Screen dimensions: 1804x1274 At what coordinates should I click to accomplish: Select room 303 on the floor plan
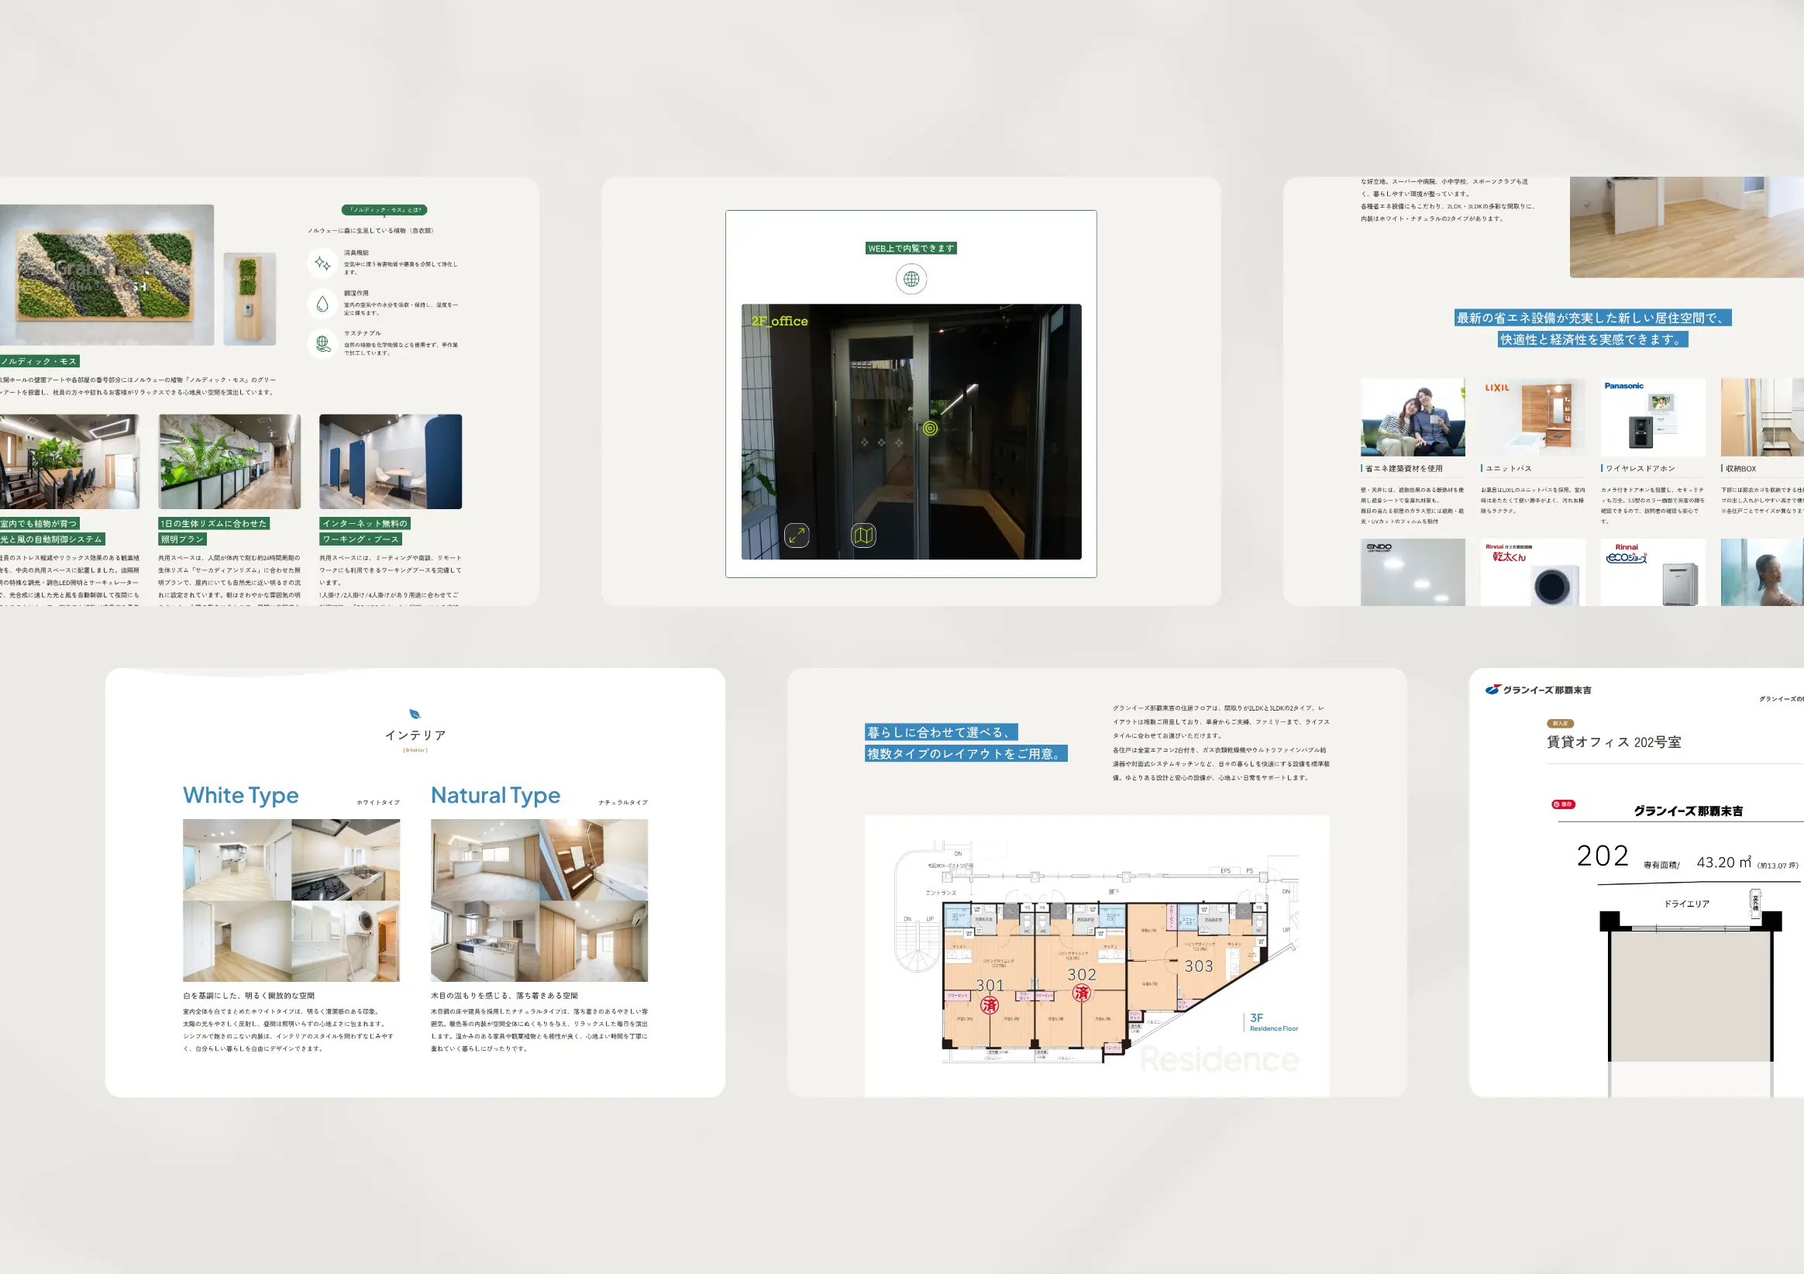click(1198, 966)
